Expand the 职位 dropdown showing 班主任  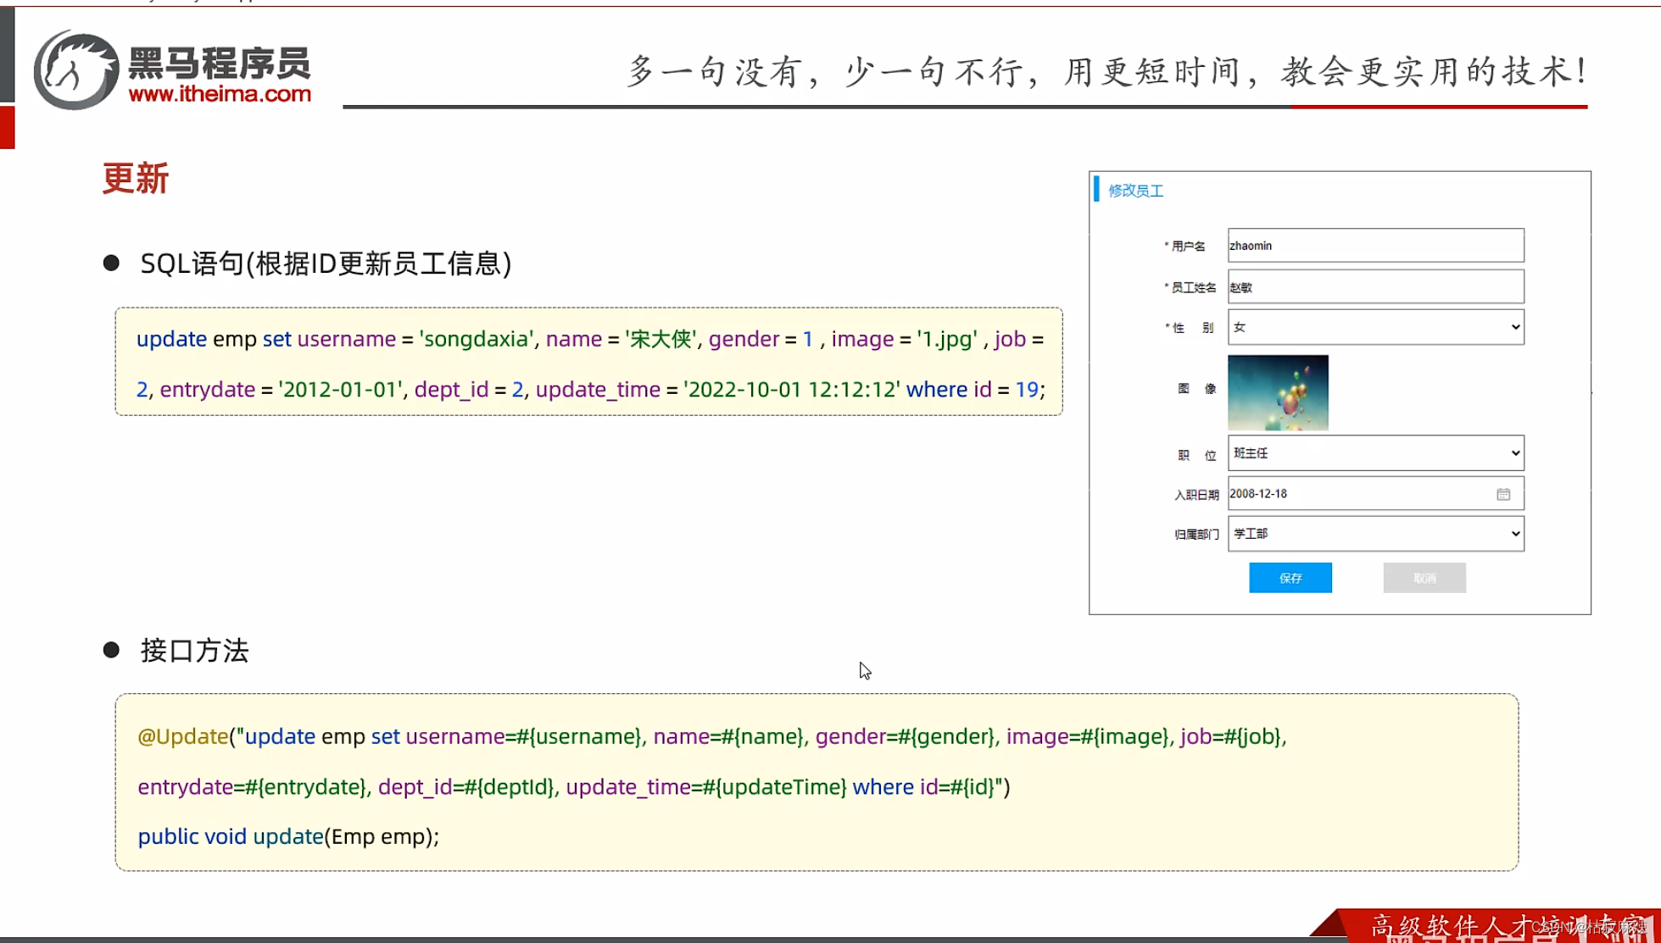tap(1374, 453)
